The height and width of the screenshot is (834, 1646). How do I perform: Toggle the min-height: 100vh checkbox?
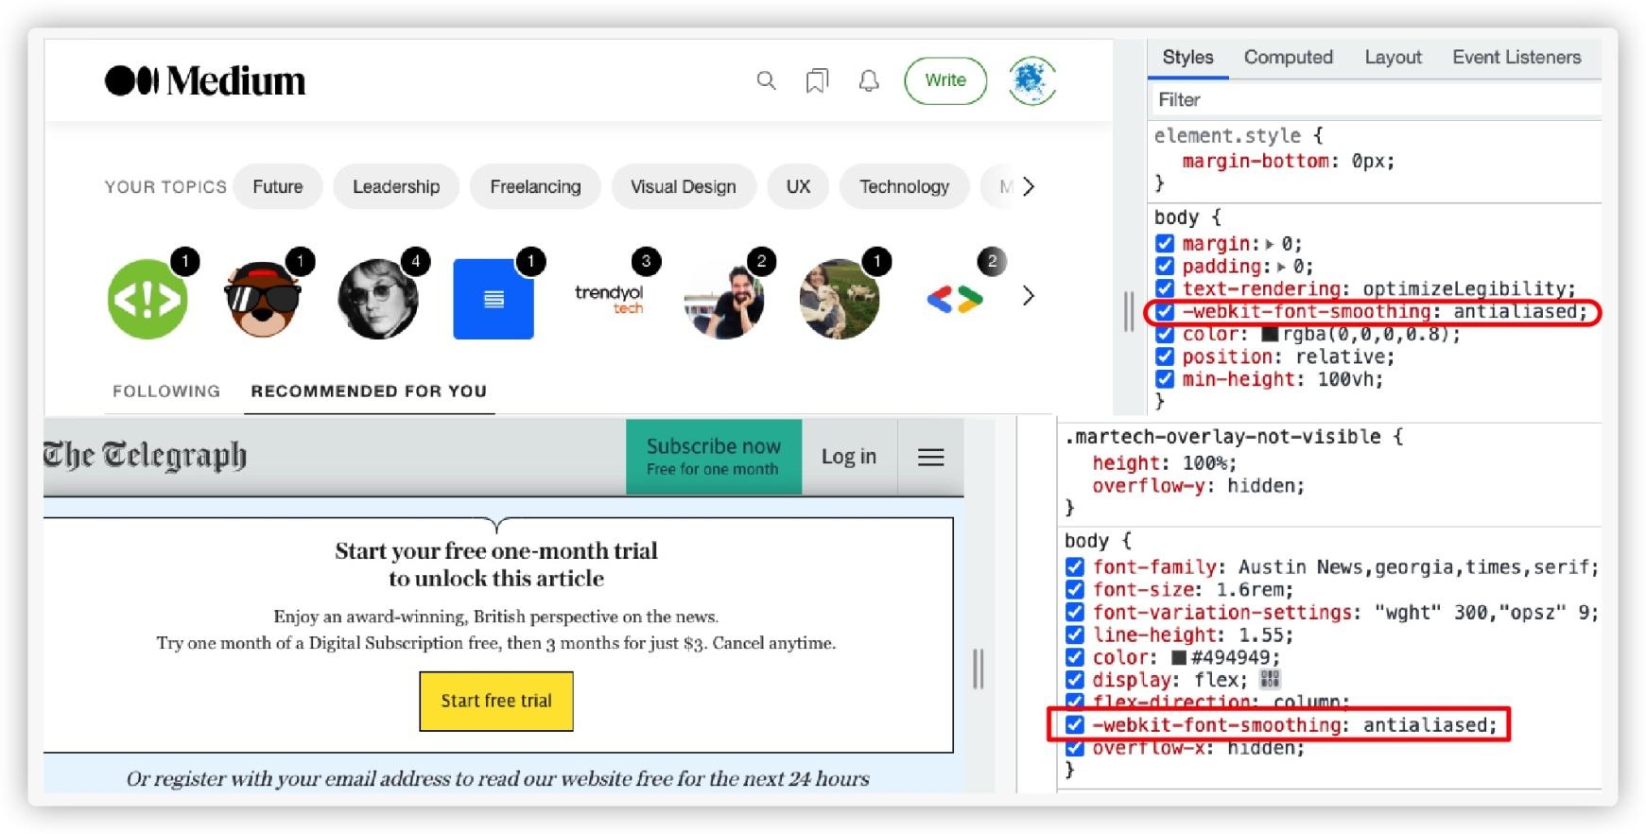click(x=1165, y=380)
